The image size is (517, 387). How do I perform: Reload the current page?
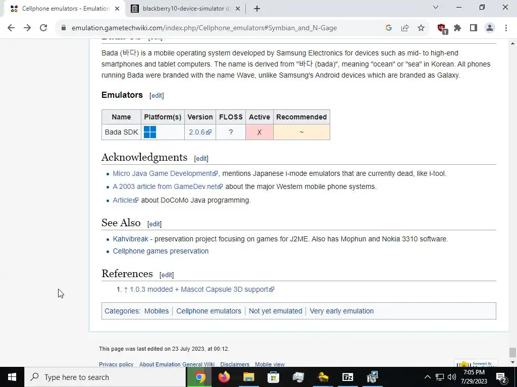[43, 28]
